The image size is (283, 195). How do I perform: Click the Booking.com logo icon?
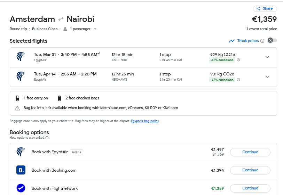(x=21, y=170)
